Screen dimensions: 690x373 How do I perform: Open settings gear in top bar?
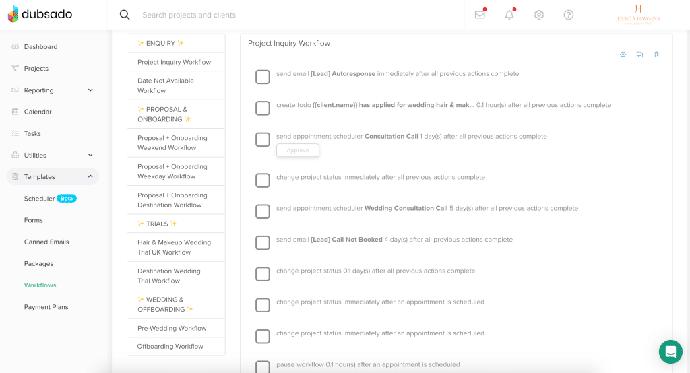pyautogui.click(x=539, y=15)
